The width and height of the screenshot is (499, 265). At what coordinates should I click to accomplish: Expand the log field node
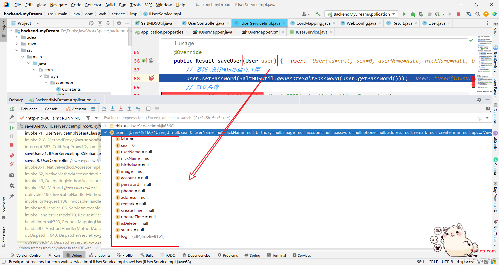(111, 236)
